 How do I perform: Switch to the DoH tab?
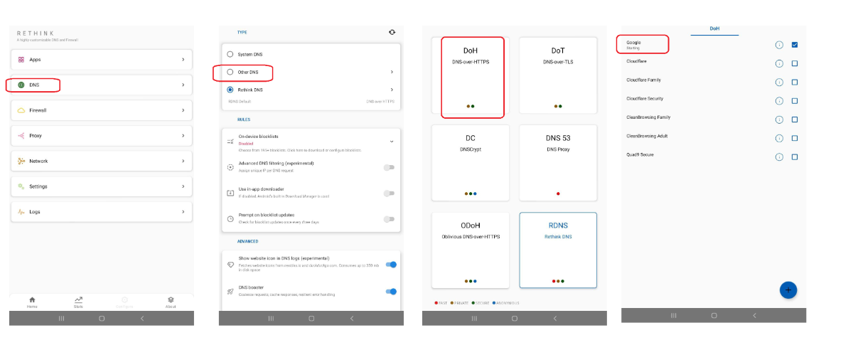click(714, 28)
